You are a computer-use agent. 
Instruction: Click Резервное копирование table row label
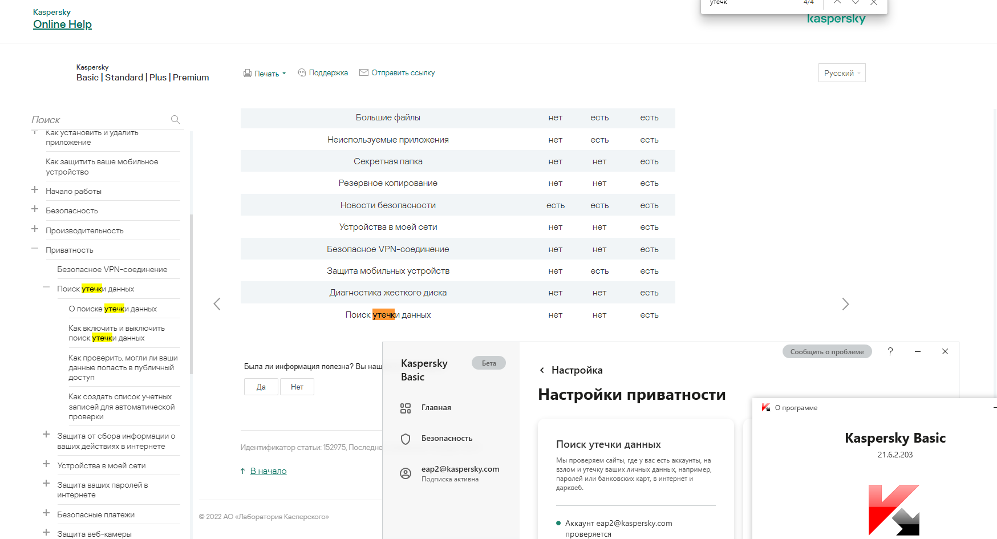click(388, 183)
